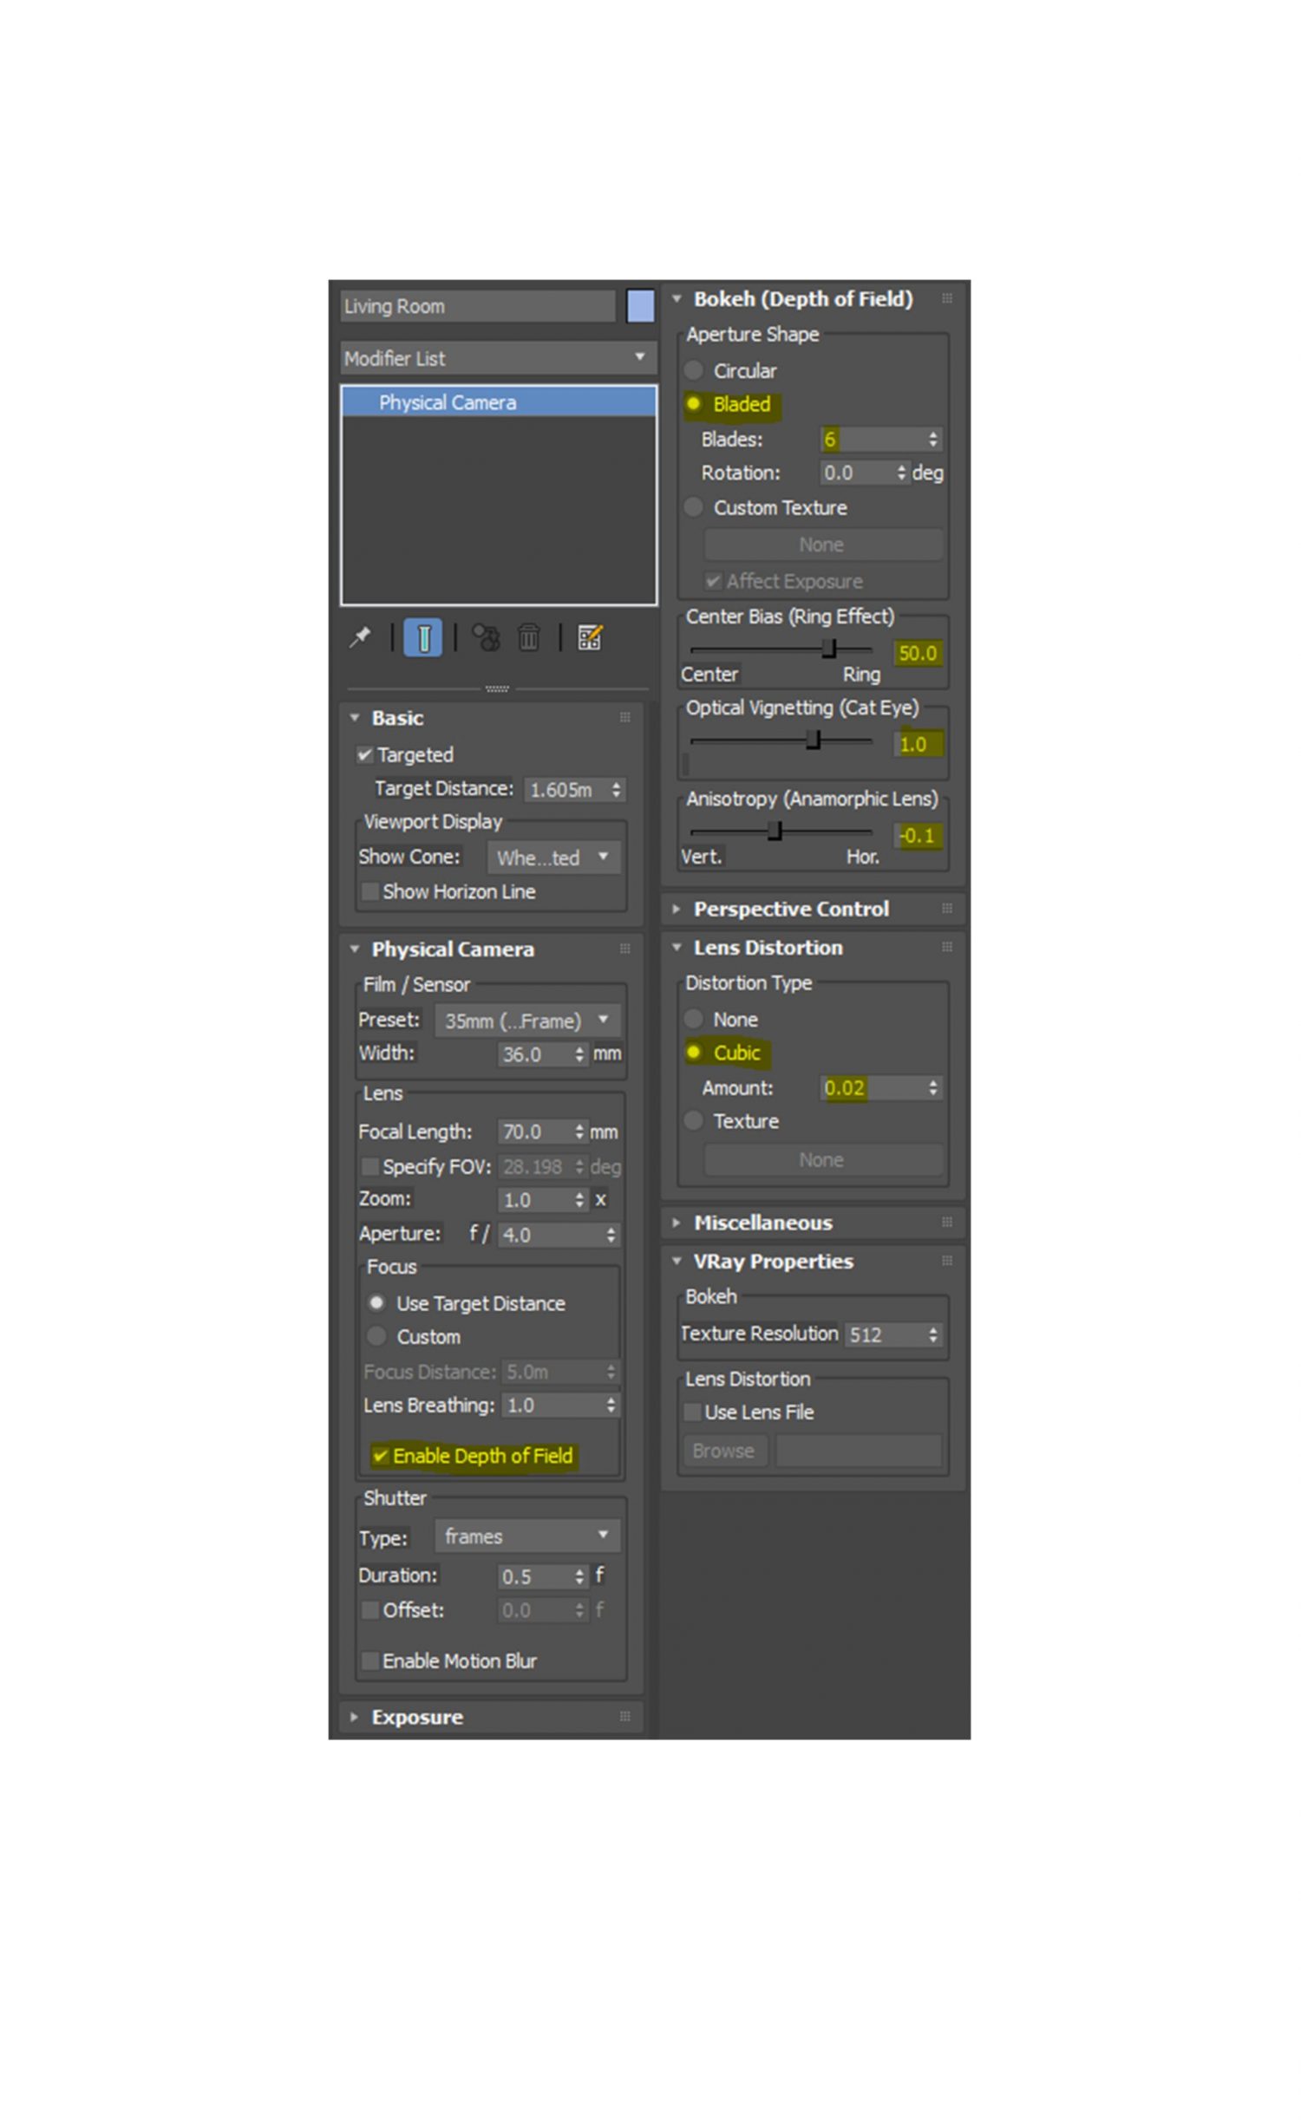This screenshot has width=1301, height=2120.
Task: Click the Pin Stack pushpin icon
Action: tap(359, 638)
